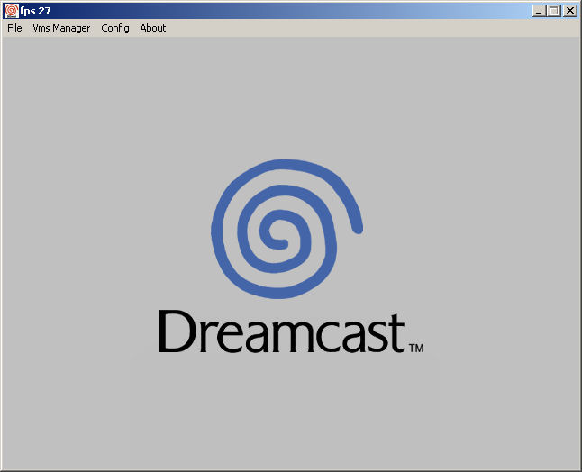Open the Config menu
Viewport: 582px width, 472px height.
pyautogui.click(x=115, y=28)
